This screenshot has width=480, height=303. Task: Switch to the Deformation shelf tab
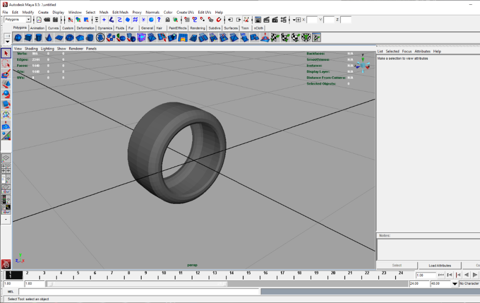85,28
